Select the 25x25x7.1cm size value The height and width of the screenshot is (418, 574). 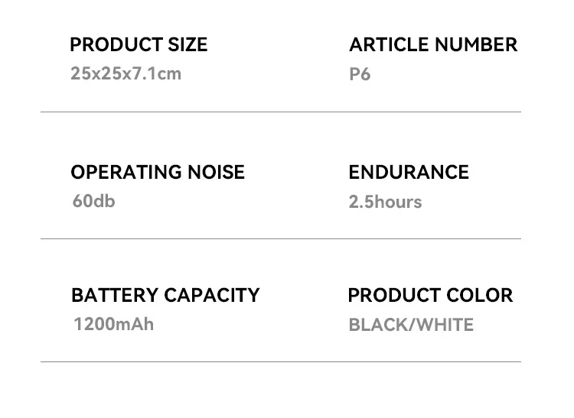(x=126, y=74)
